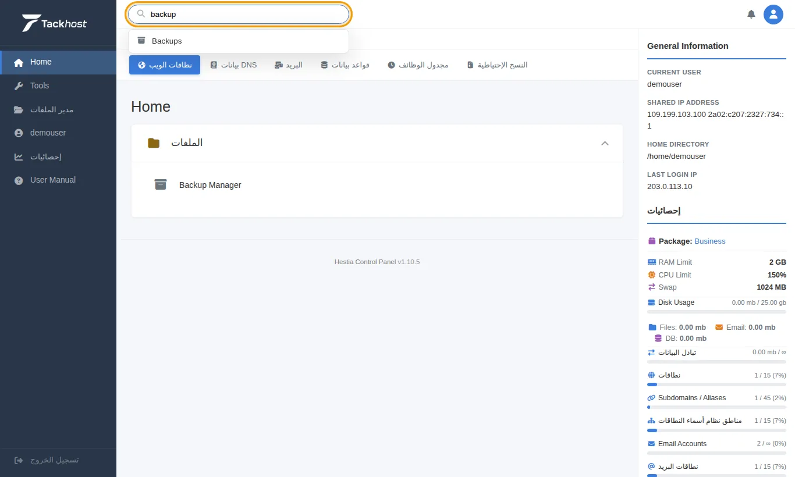Click the Tackhost logo
The width and height of the screenshot is (795, 477).
coord(54,23)
